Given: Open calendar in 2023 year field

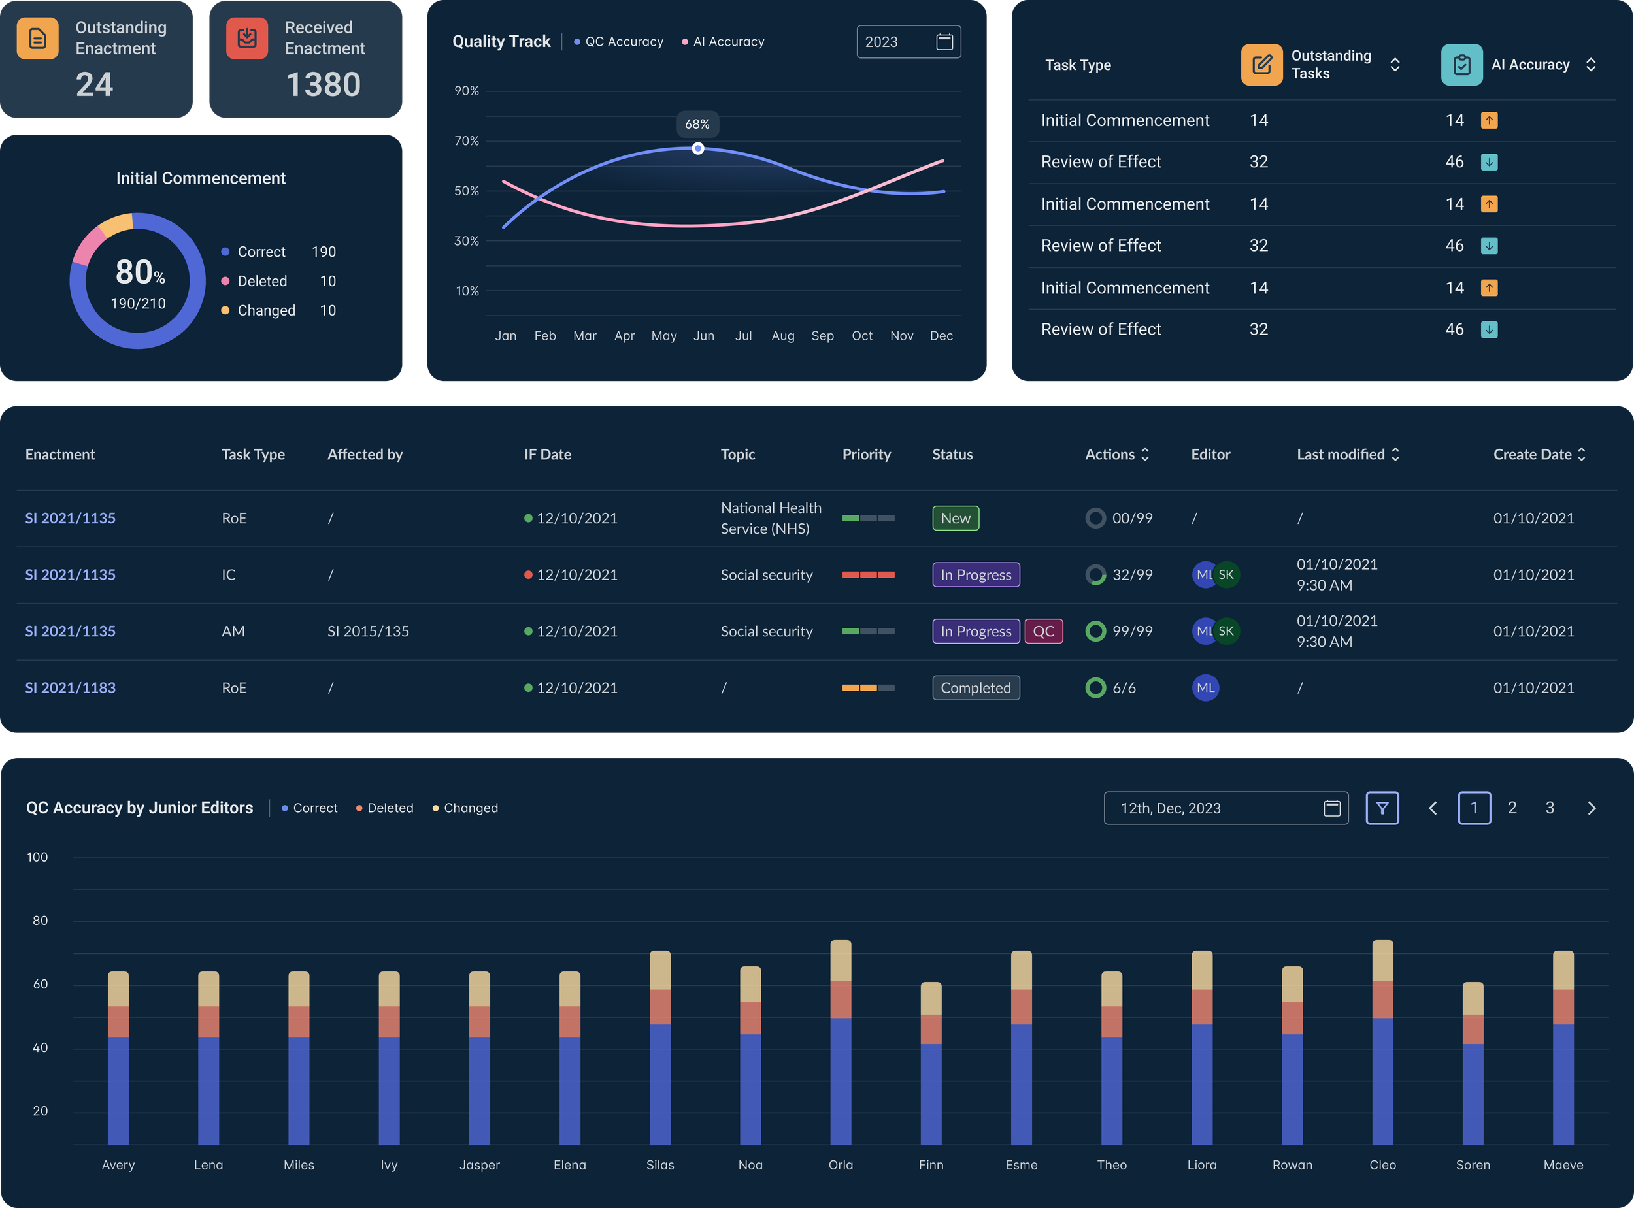Looking at the screenshot, I should (944, 42).
